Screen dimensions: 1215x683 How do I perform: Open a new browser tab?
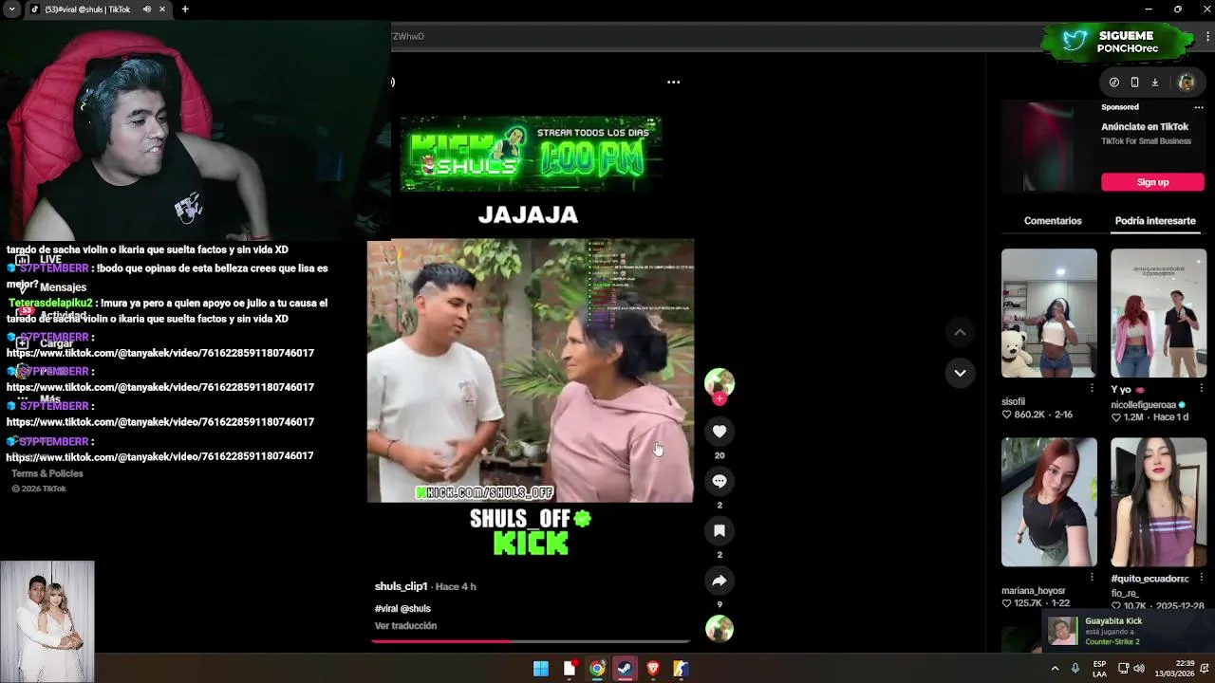click(x=185, y=9)
